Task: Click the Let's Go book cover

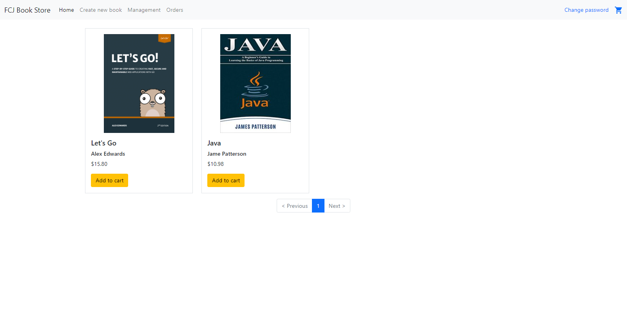Action: [139, 84]
